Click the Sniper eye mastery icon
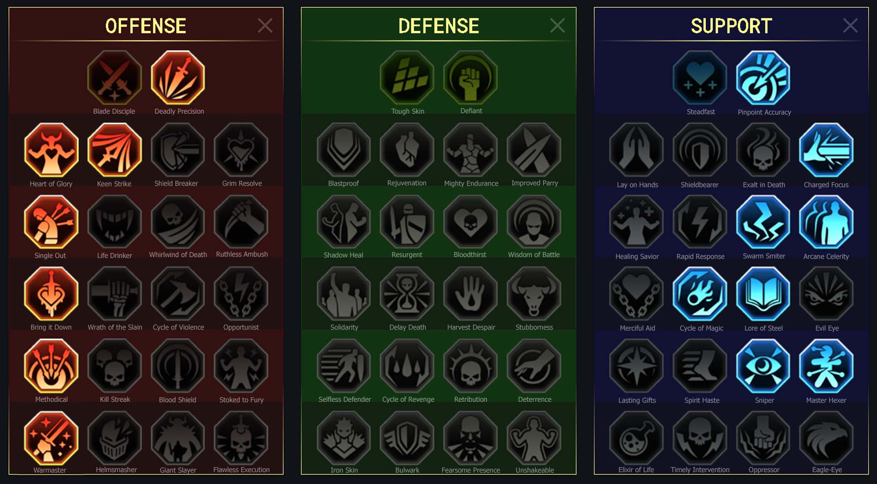The image size is (877, 484). click(x=763, y=366)
